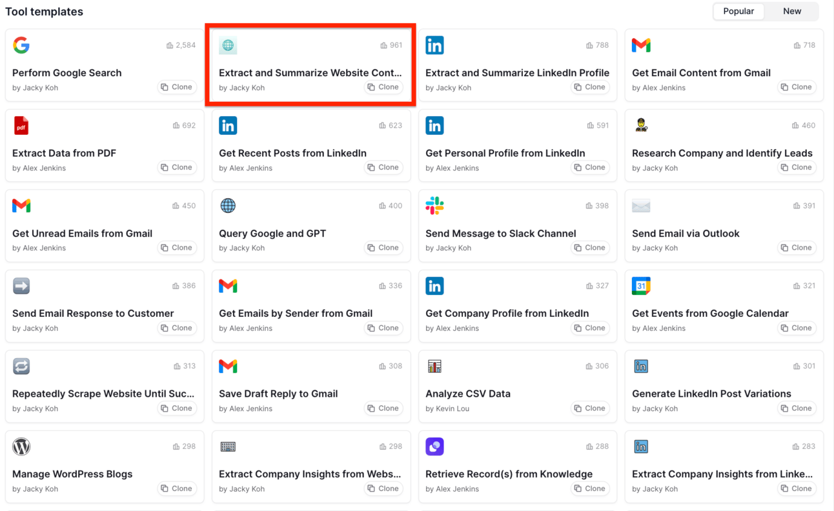Clone Get Personal Profile from LinkedIn template

[x=590, y=167]
